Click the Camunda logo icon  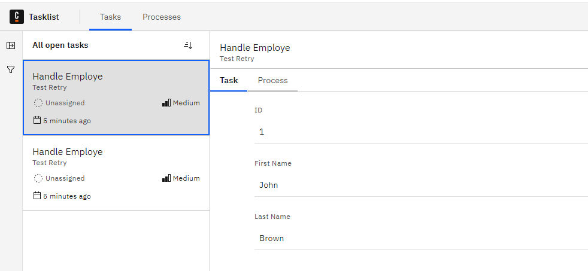click(17, 17)
